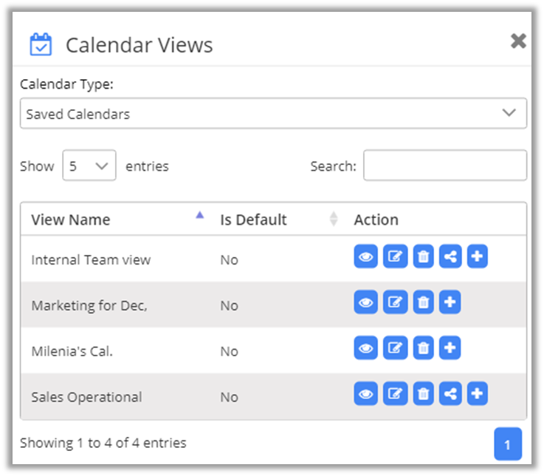View the Internal Team view calendar
This screenshot has width=544, height=476.
365,257
